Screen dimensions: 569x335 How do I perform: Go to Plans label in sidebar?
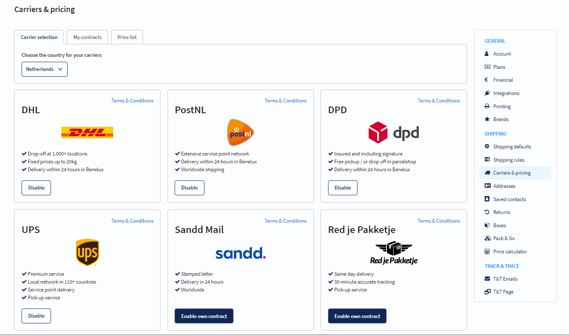click(x=499, y=67)
